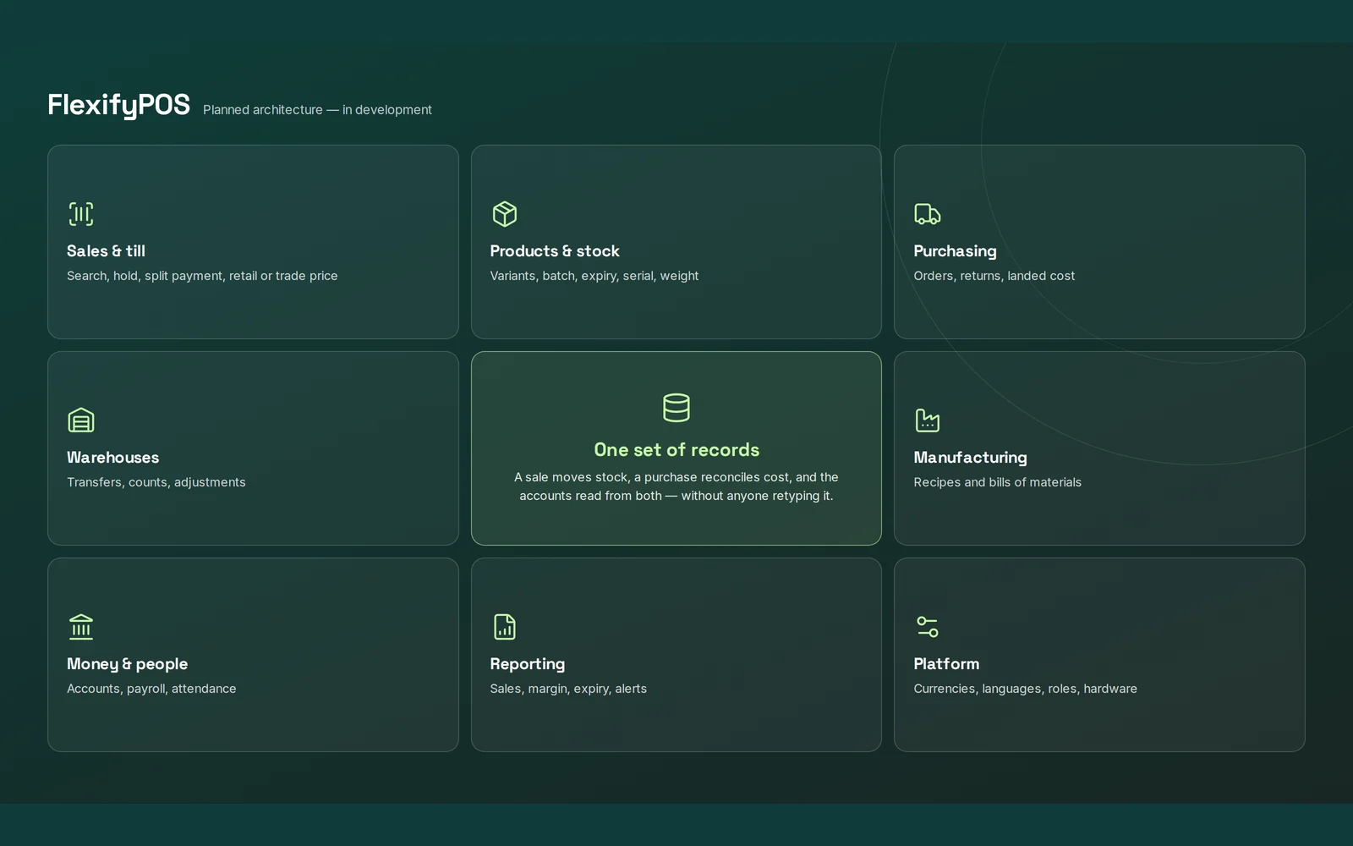Click 'Planned architecture — in development' subtitle
This screenshot has height=846, width=1353.
[x=317, y=110]
